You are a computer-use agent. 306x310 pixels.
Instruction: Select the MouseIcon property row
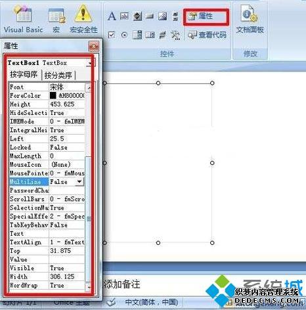(x=47, y=164)
